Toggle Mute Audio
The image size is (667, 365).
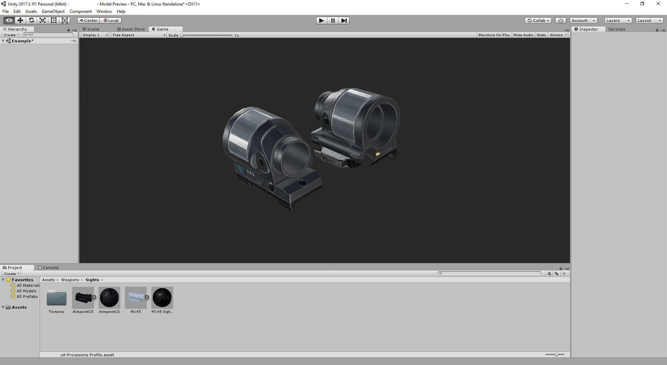523,35
